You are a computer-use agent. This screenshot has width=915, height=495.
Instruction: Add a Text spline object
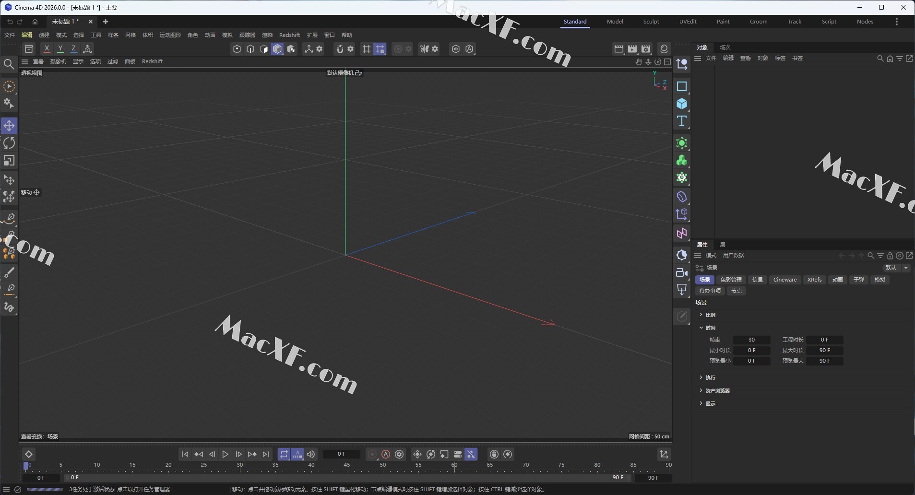[x=682, y=121]
